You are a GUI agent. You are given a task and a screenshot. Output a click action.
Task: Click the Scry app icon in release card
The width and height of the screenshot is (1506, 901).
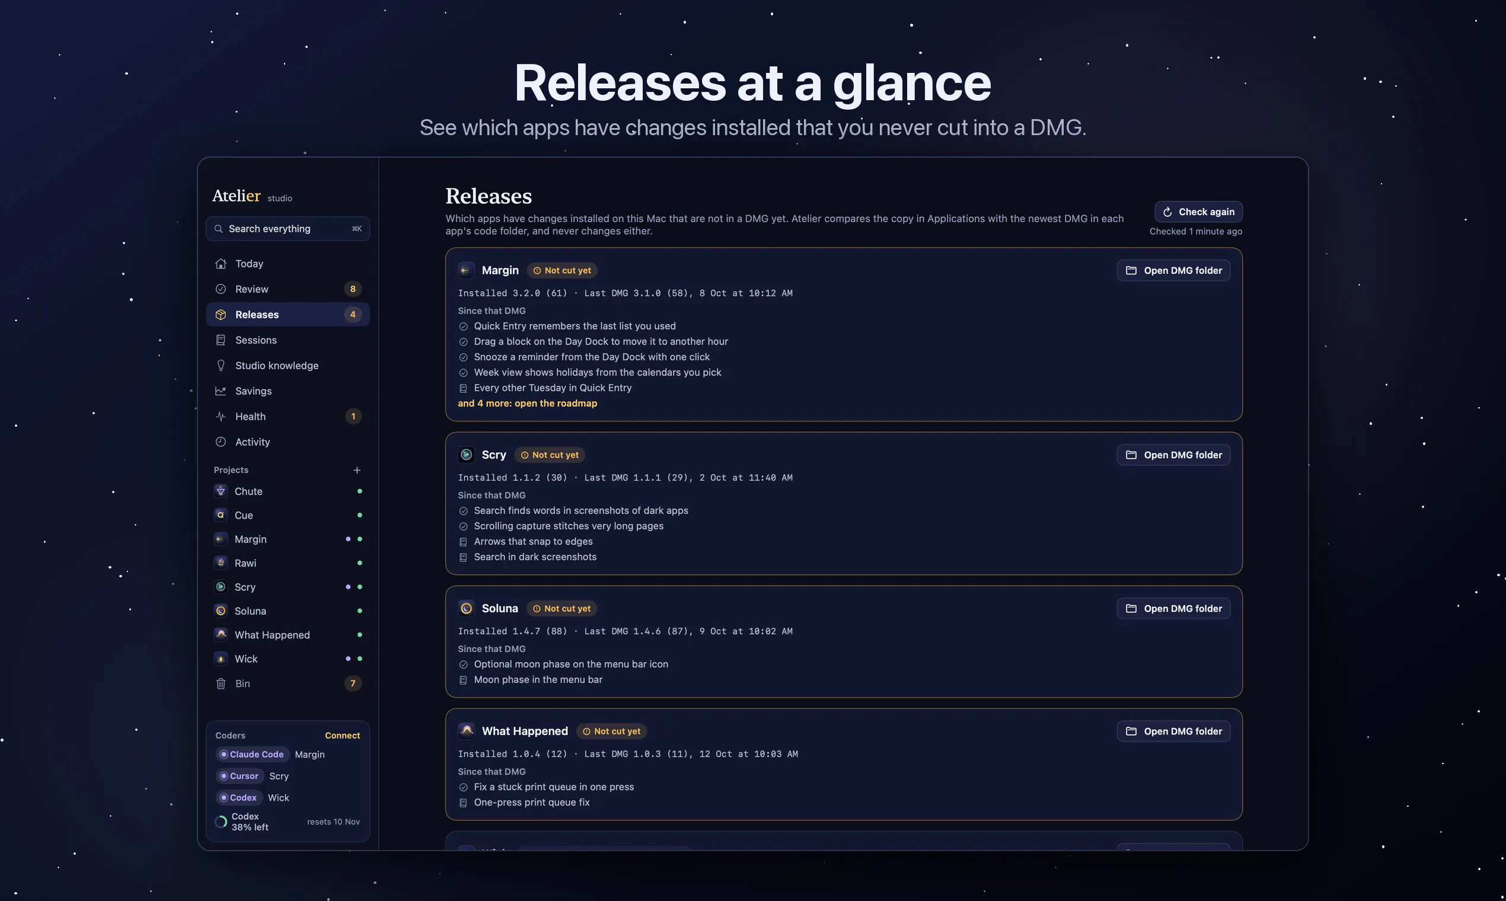click(x=467, y=455)
